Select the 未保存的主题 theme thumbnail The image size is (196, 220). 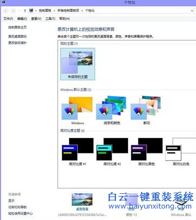coord(77,64)
